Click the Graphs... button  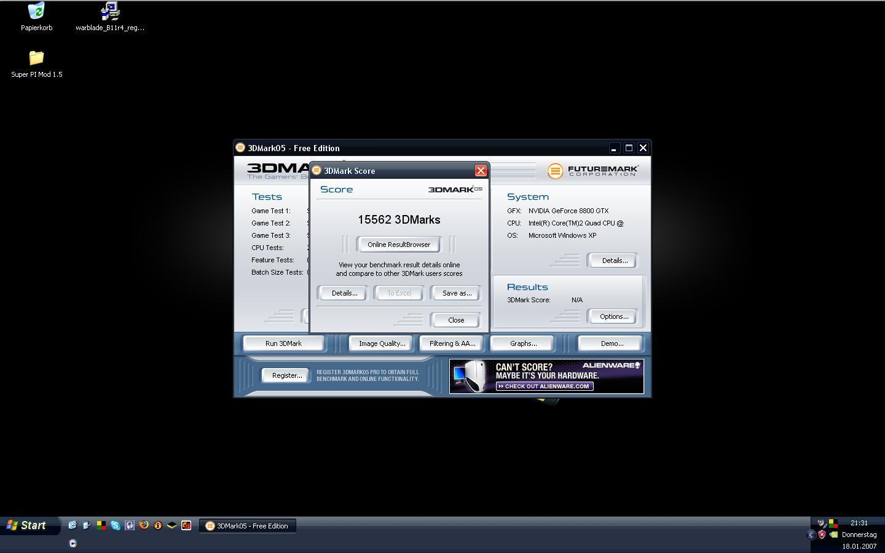(x=523, y=343)
